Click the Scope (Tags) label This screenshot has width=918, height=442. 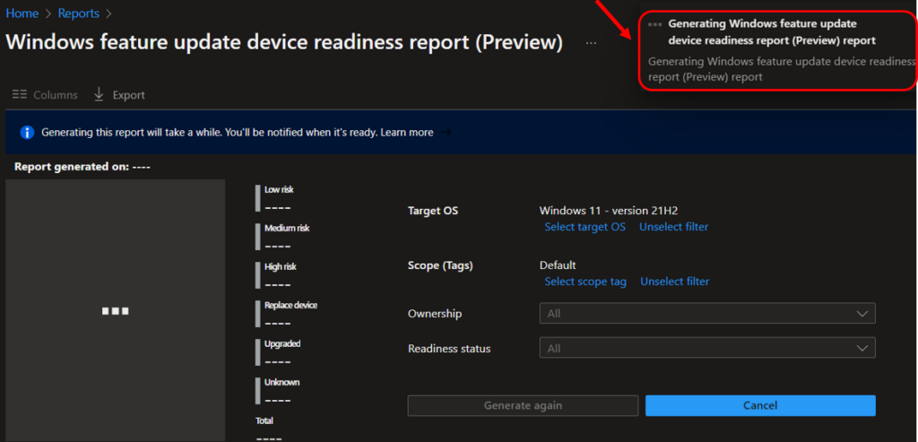(440, 265)
